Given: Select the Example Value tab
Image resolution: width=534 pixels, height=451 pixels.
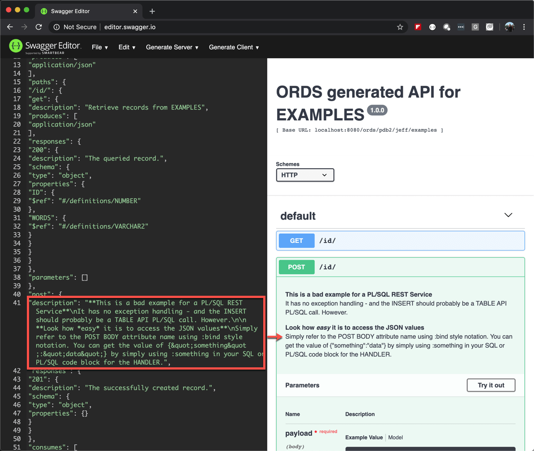Looking at the screenshot, I should 364,438.
